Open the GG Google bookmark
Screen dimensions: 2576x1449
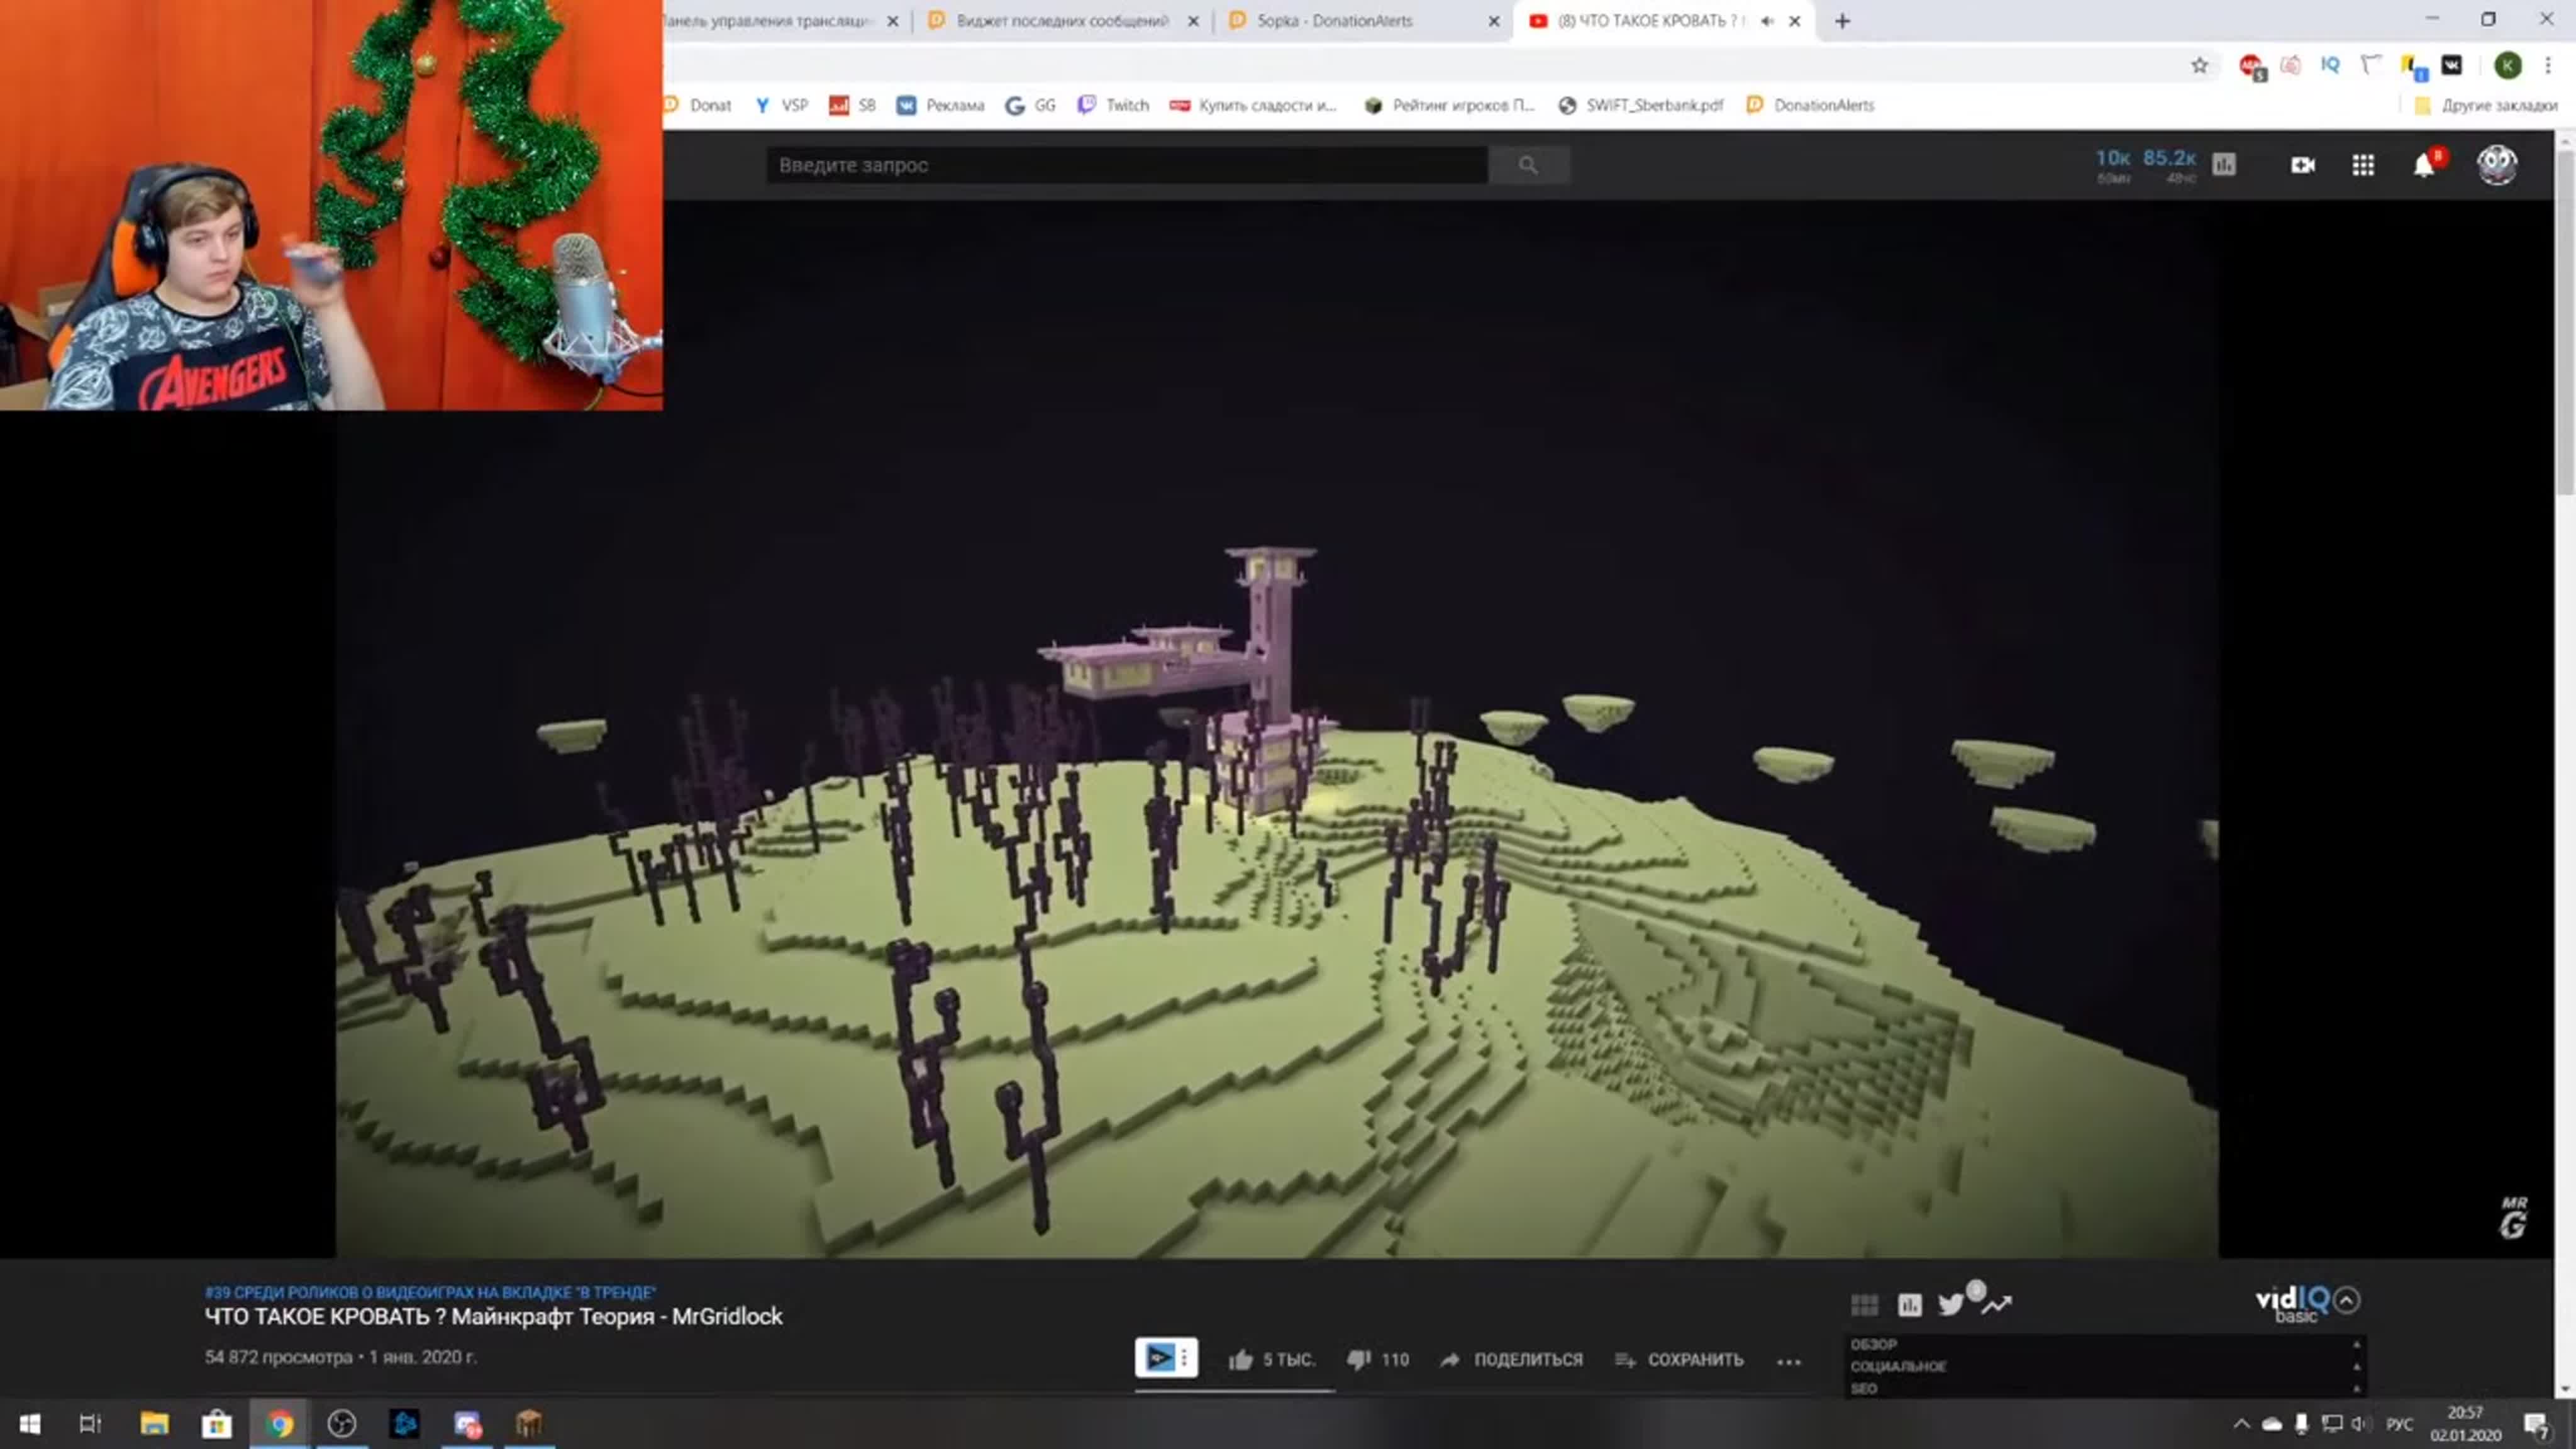tap(1030, 105)
